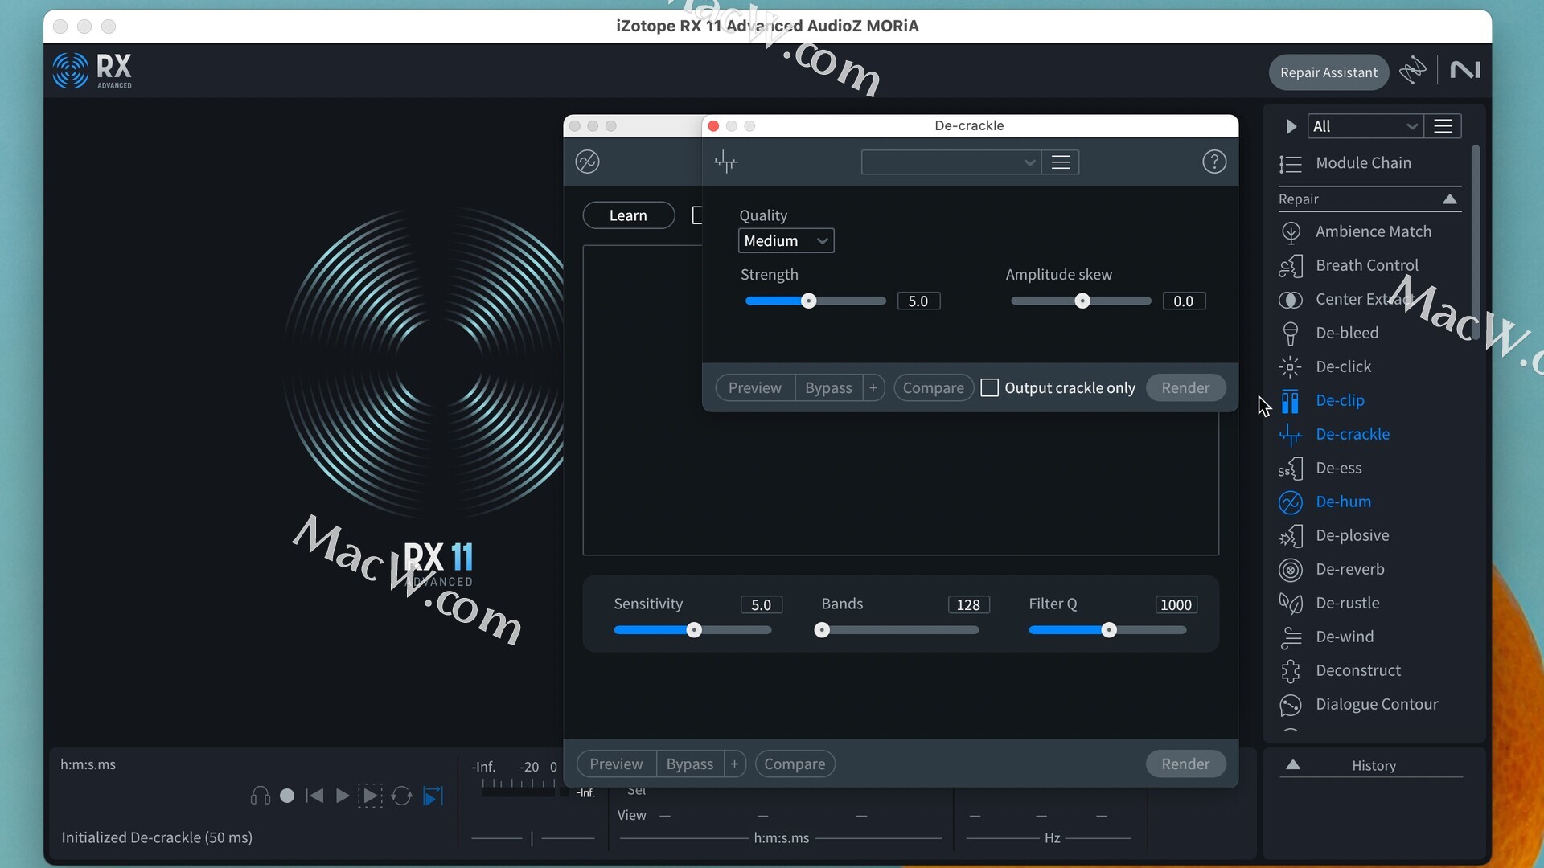Click Learn in the De-hum window

click(x=628, y=215)
